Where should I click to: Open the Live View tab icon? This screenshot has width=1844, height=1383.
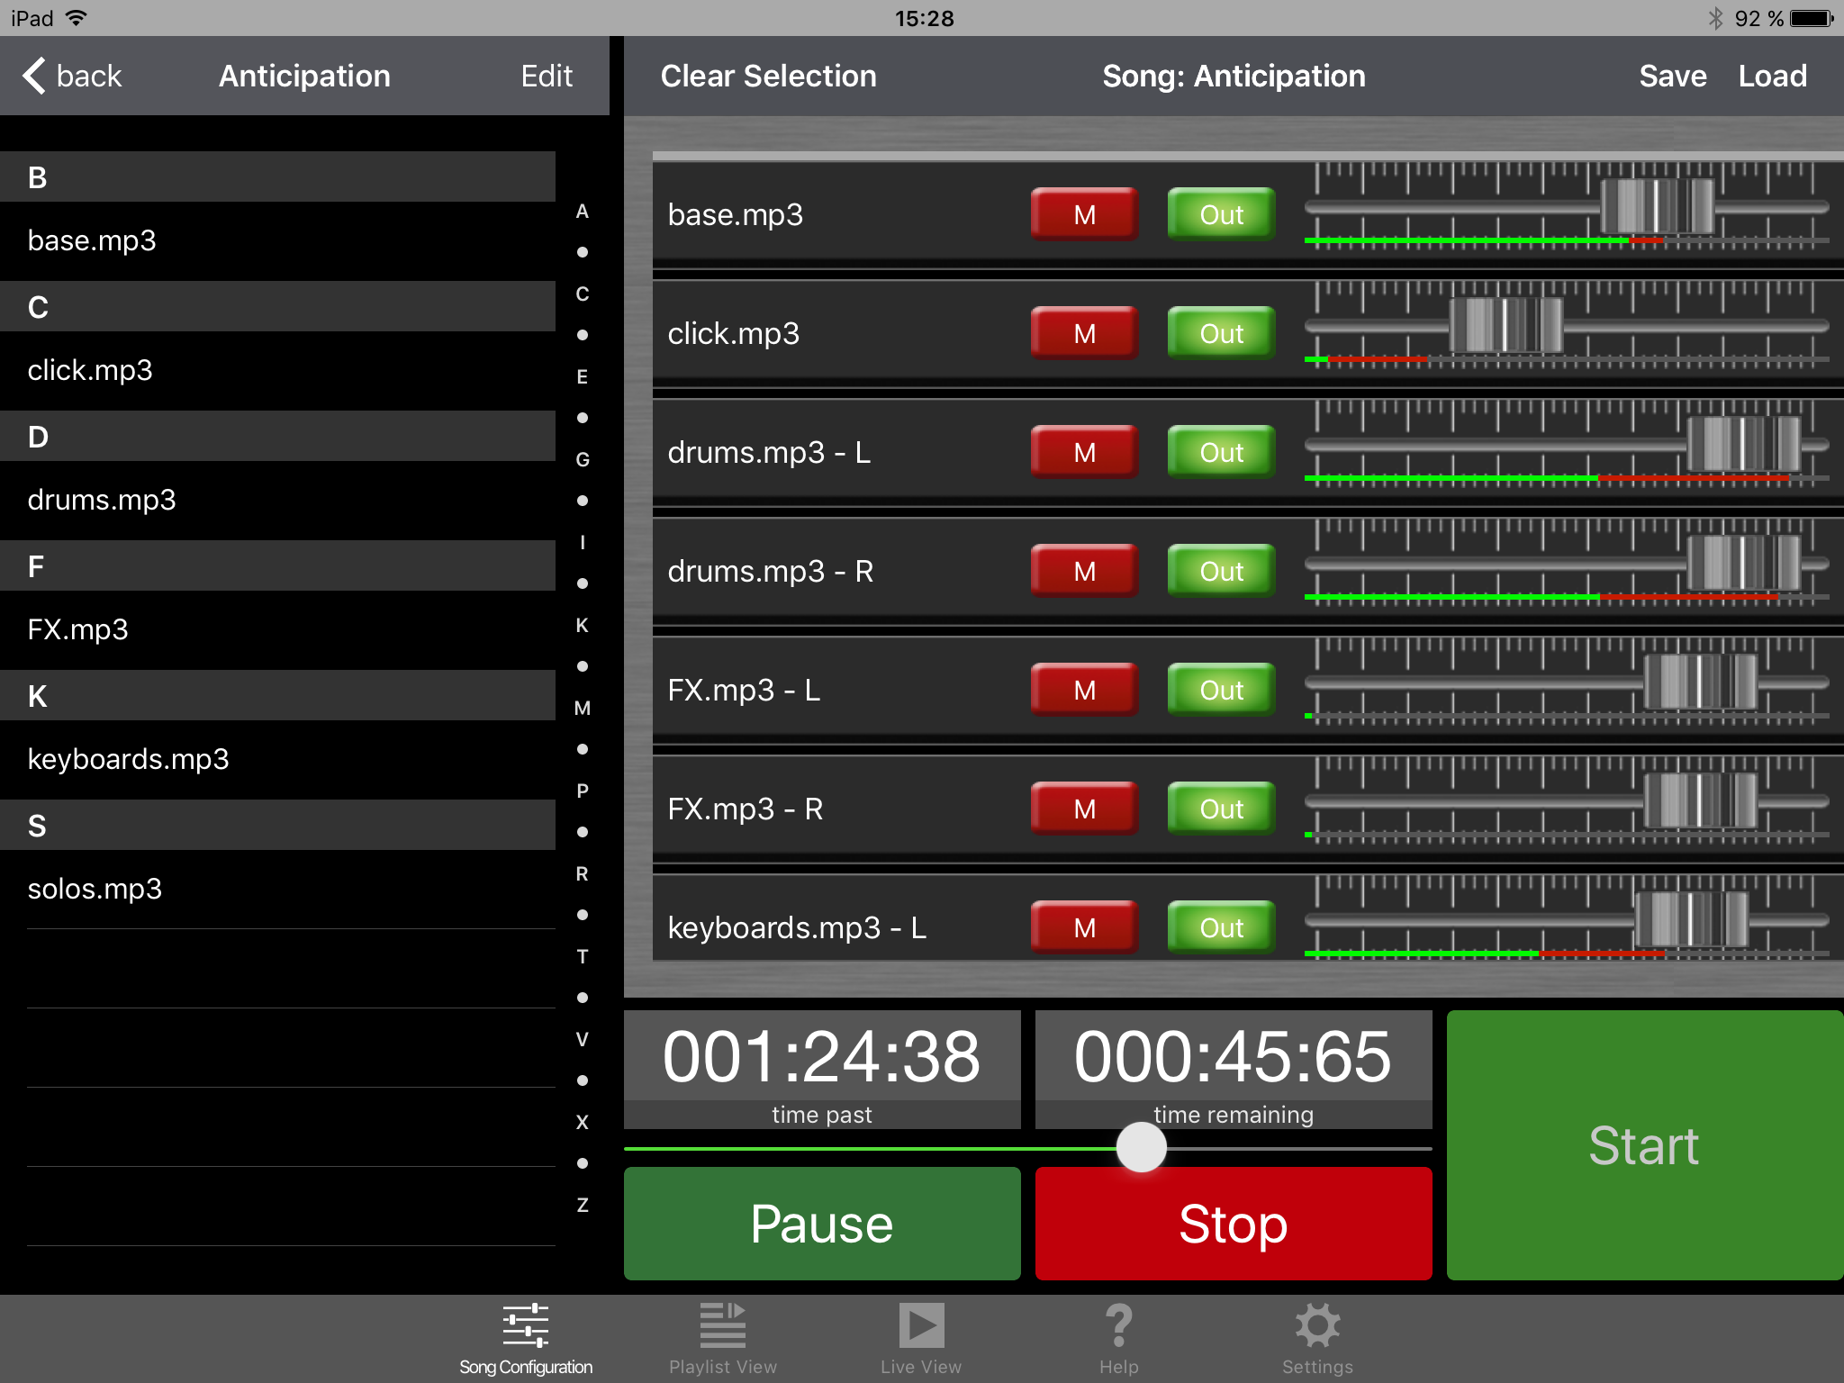click(x=921, y=1325)
